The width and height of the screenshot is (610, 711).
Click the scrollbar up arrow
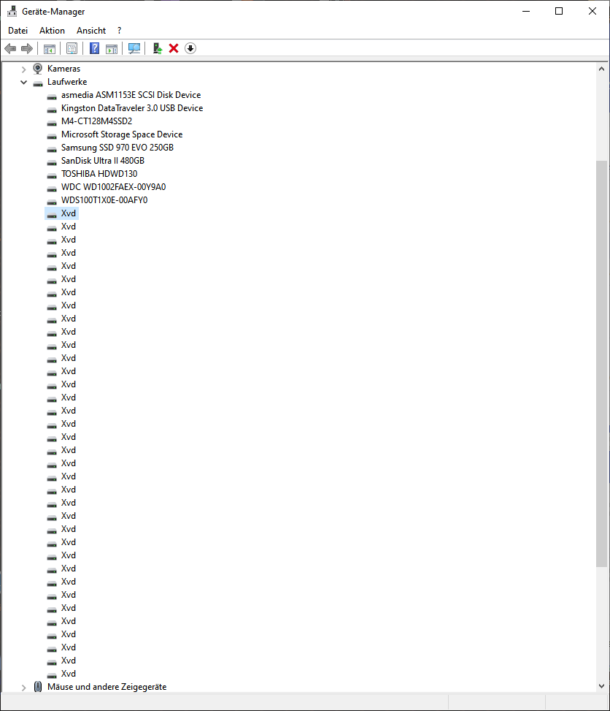(601, 69)
